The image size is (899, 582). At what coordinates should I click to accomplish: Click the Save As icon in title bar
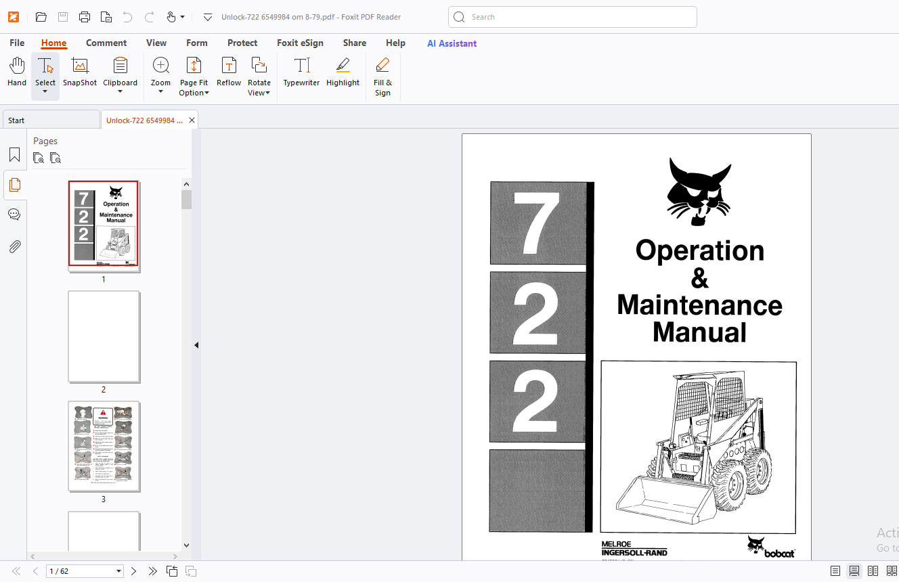click(x=106, y=17)
